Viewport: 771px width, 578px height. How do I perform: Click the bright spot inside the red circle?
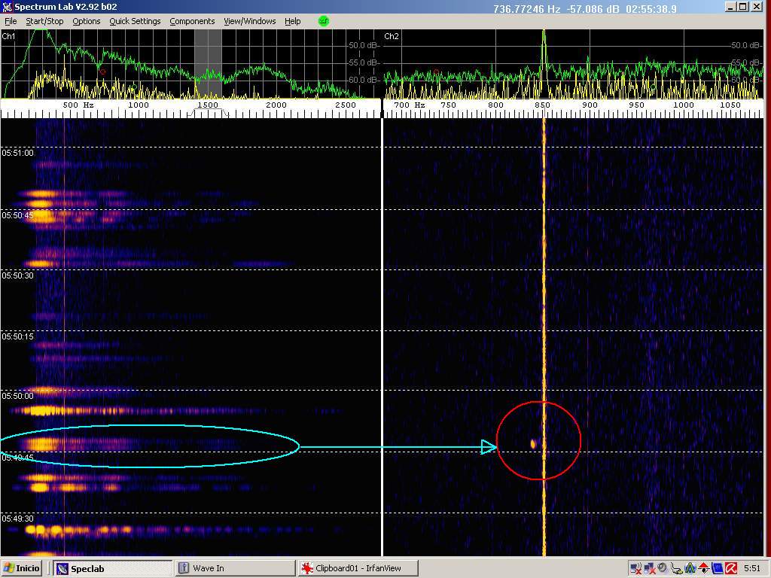point(533,444)
